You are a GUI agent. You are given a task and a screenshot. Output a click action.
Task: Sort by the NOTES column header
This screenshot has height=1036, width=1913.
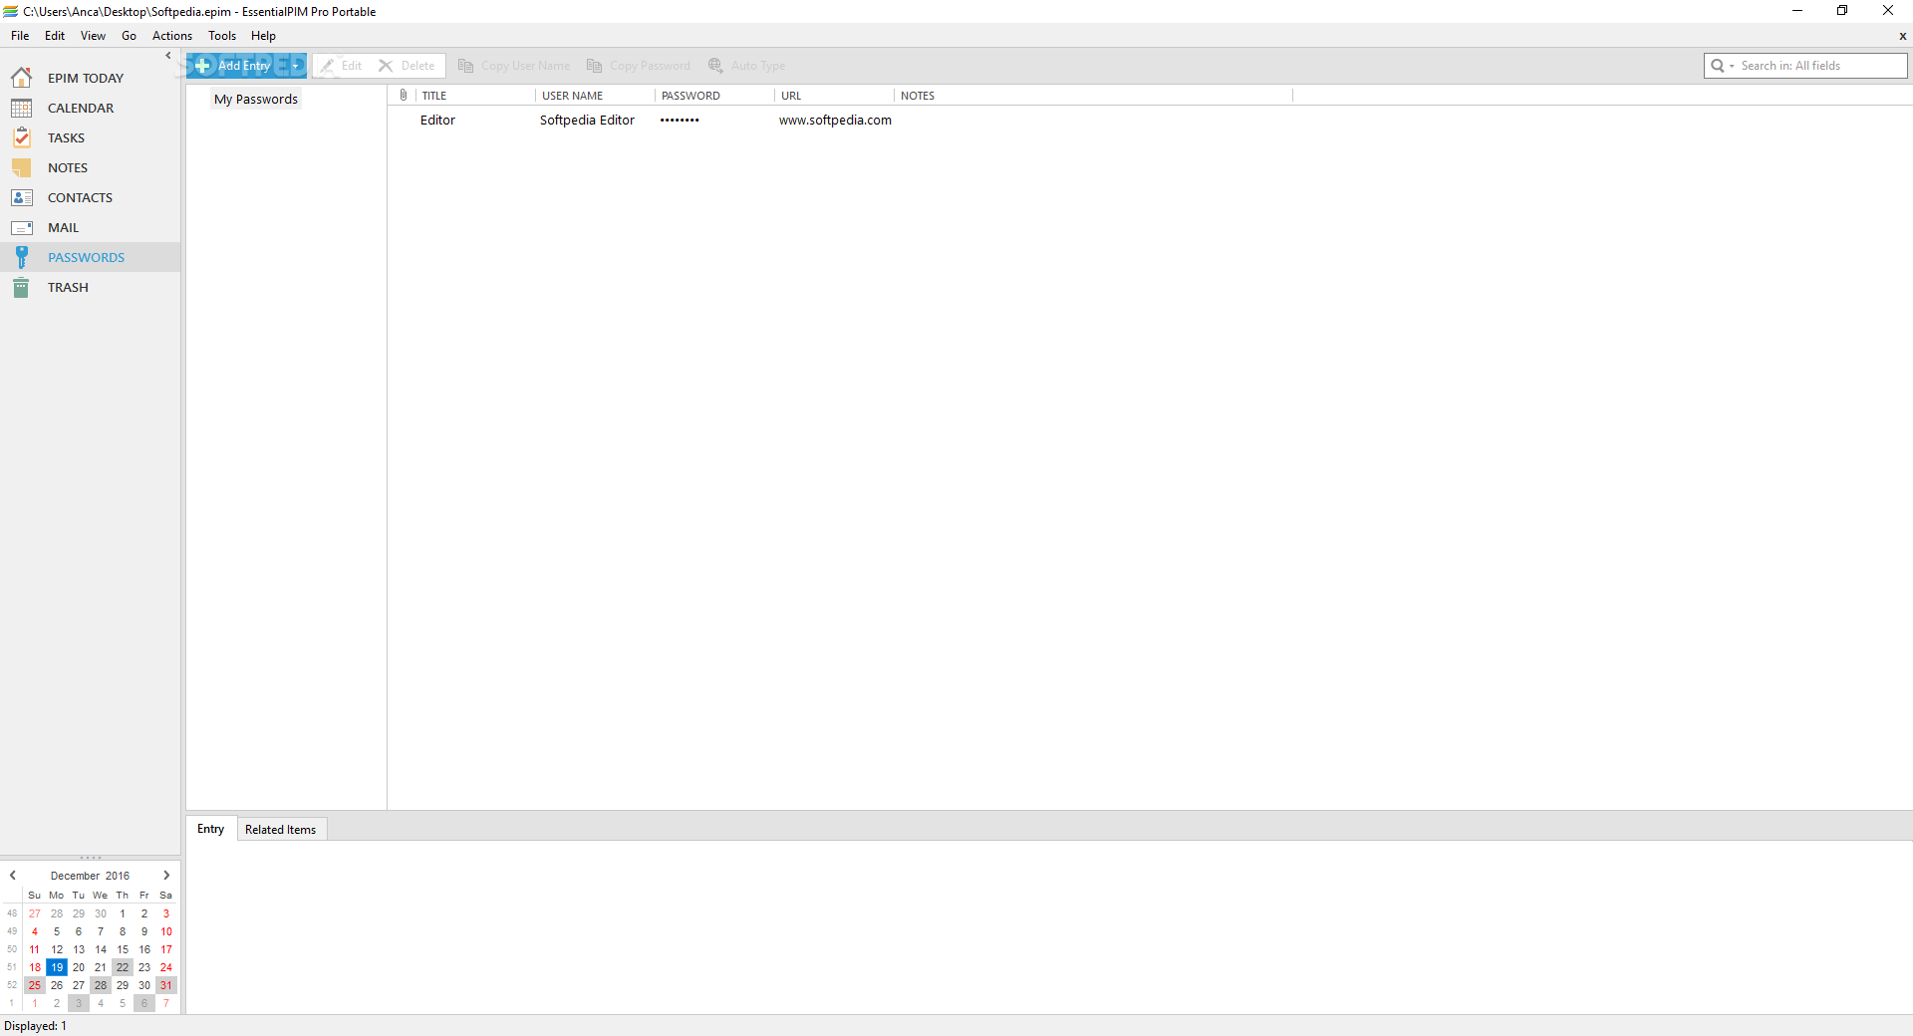[x=1093, y=96]
